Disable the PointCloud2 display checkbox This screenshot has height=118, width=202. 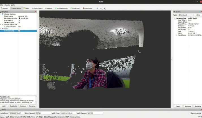(19, 31)
